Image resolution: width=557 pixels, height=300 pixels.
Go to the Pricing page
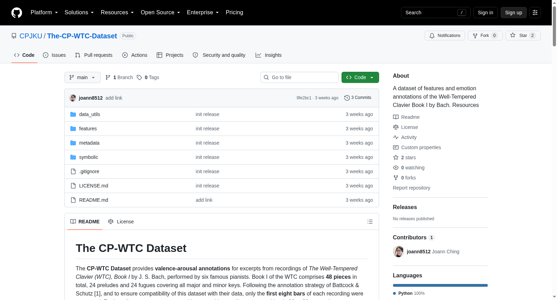click(234, 13)
